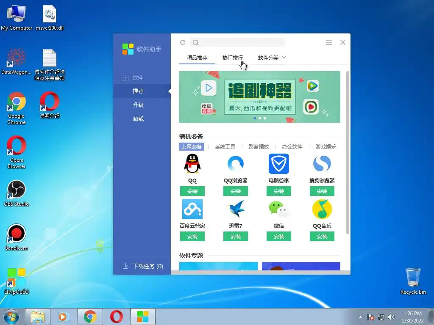
Task: Install 百度云管家 with its 安装 button
Action: [x=192, y=236]
